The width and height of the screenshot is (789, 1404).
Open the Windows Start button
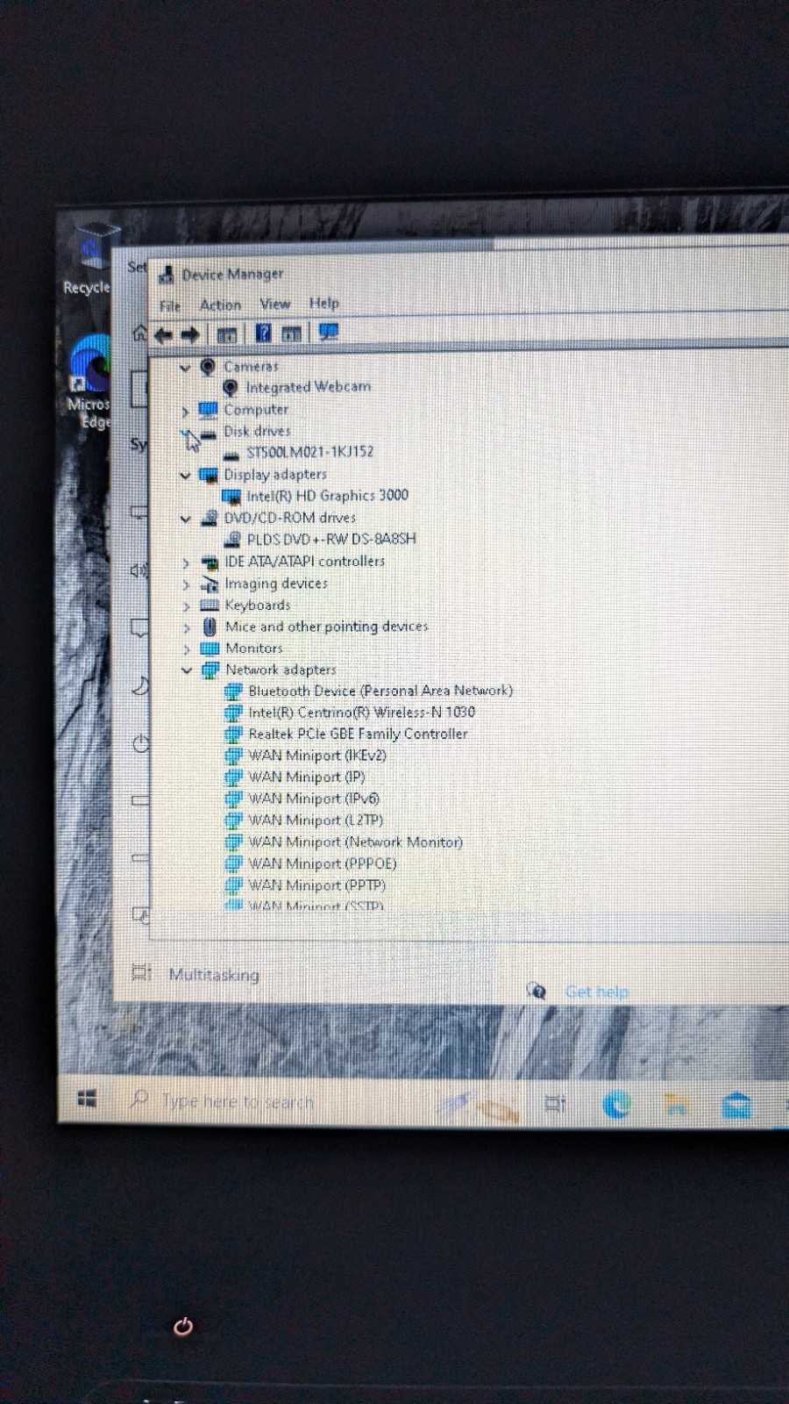pos(86,1099)
